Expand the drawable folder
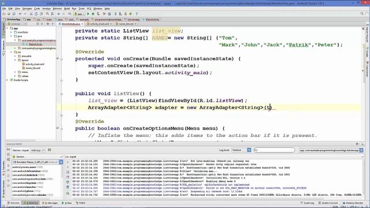 [16, 56]
